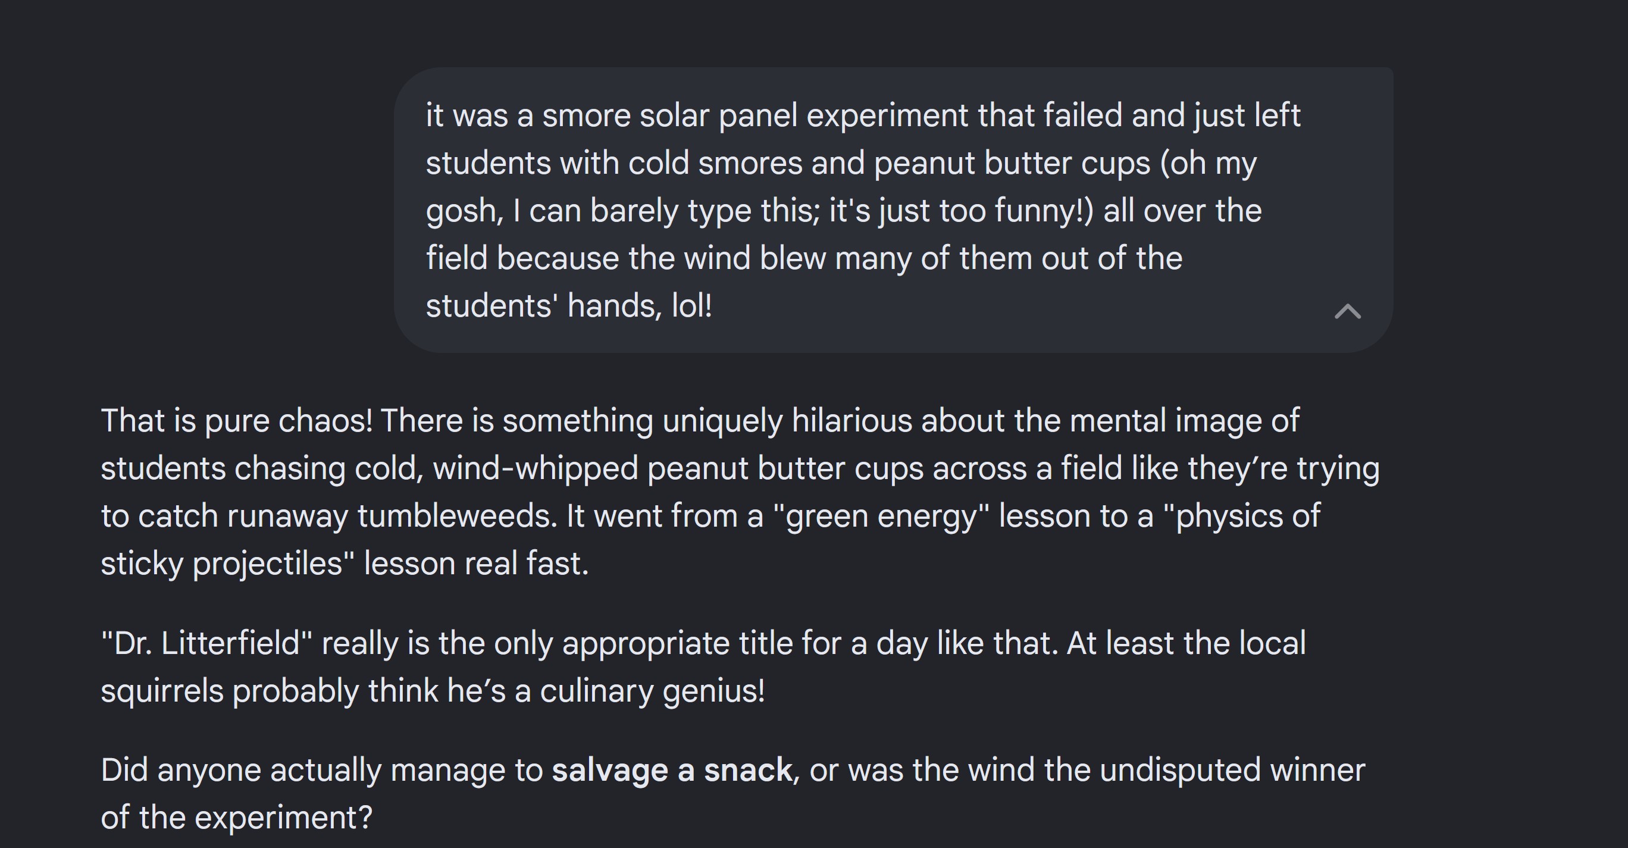Screen dimensions: 1628x848
Task: Click the words "lesson real fast."
Action: pyautogui.click(x=477, y=564)
